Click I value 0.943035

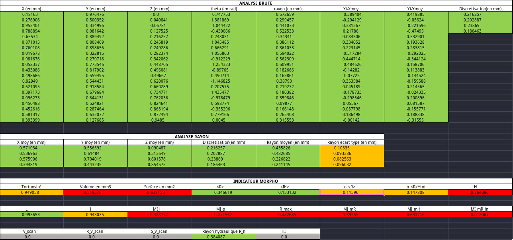pyautogui.click(x=96, y=215)
